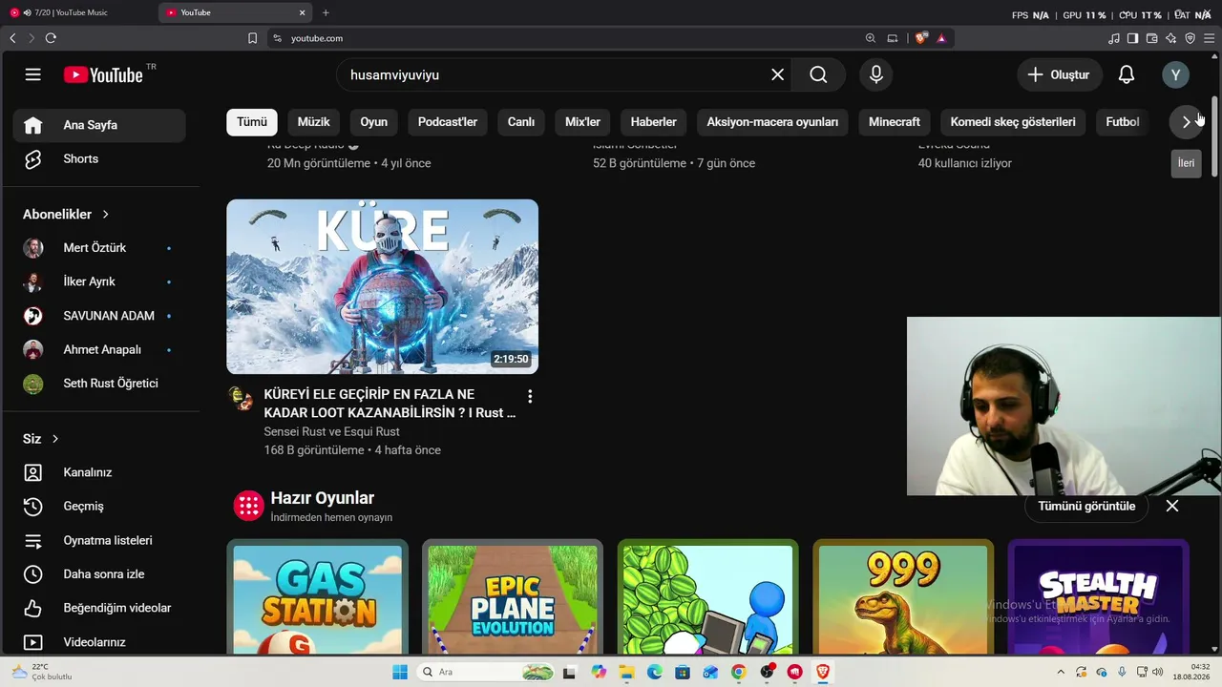Open the Sensei Rust ve Esqui Rust channel
Image resolution: width=1222 pixels, height=687 pixels.
tap(331, 431)
